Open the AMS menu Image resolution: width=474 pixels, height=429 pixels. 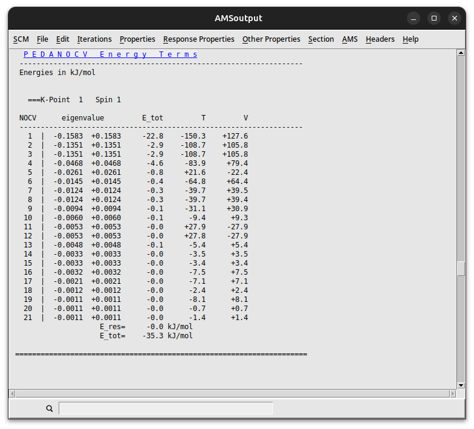click(349, 39)
